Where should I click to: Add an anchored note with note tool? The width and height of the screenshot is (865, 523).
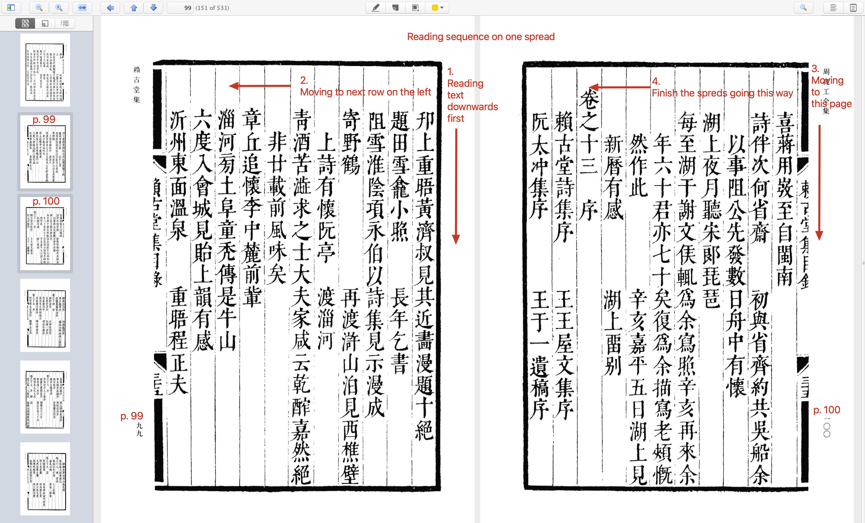coord(396,7)
